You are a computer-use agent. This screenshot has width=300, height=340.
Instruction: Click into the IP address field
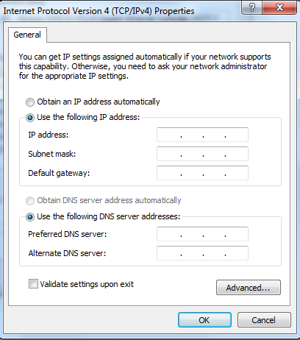(x=202, y=135)
